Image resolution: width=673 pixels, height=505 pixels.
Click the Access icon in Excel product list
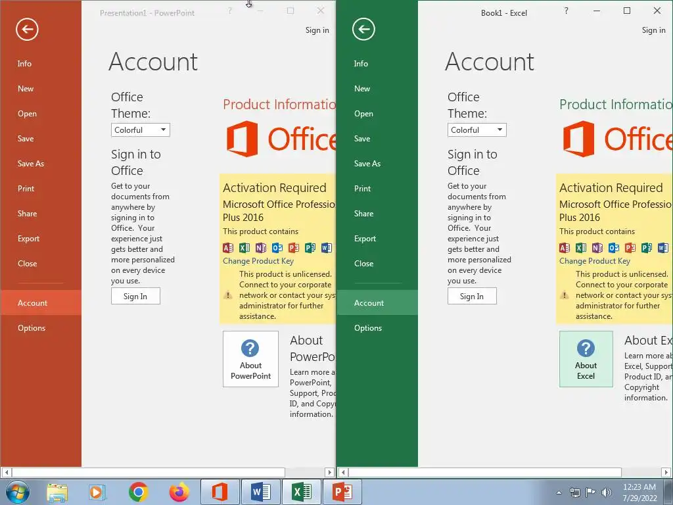coord(565,248)
